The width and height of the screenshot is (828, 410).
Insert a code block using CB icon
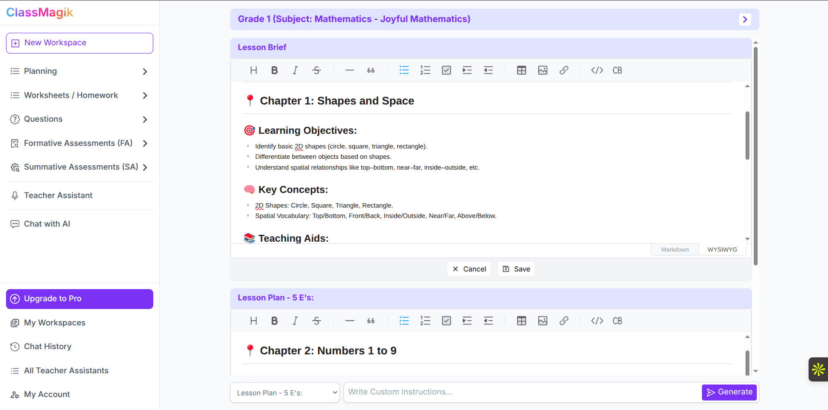coord(617,70)
